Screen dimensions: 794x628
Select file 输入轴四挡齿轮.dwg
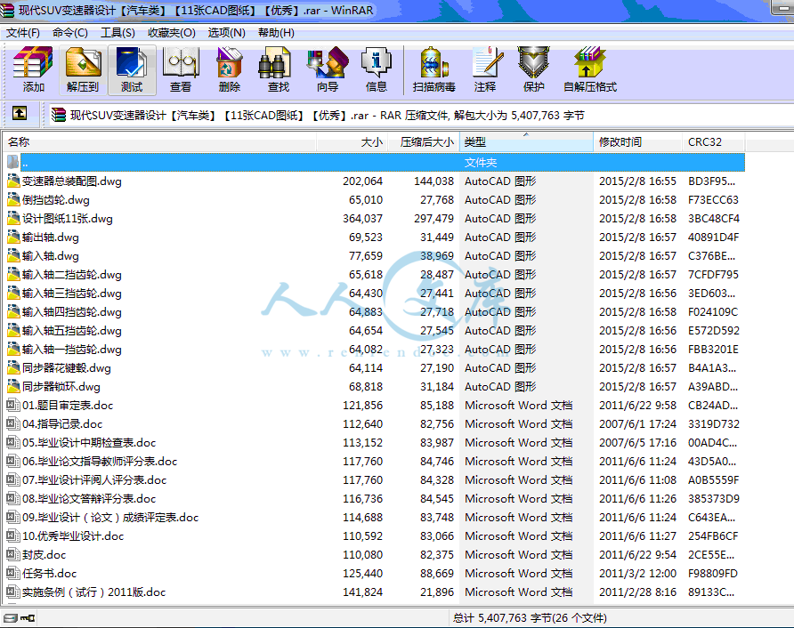(71, 311)
